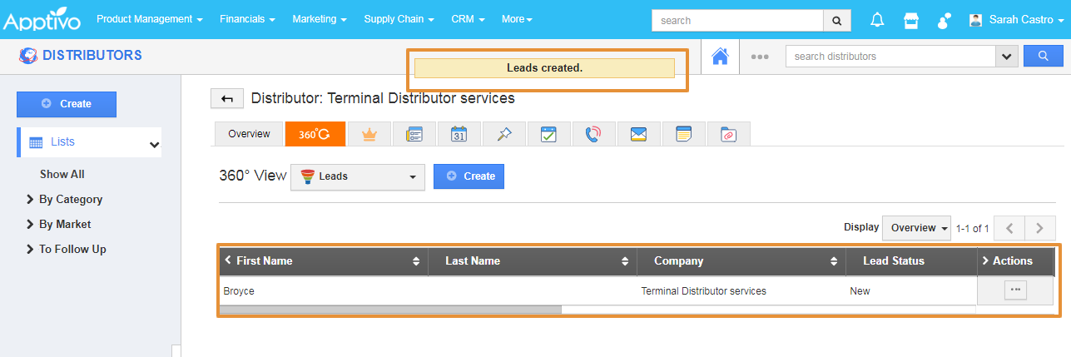Go to the home icon
This screenshot has width=1071, height=357.
click(x=720, y=57)
